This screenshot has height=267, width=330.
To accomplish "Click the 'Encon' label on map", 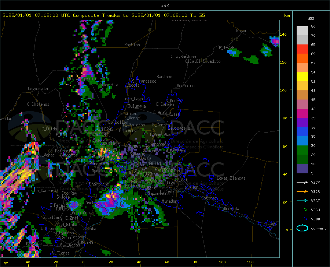I will pos(242,30).
